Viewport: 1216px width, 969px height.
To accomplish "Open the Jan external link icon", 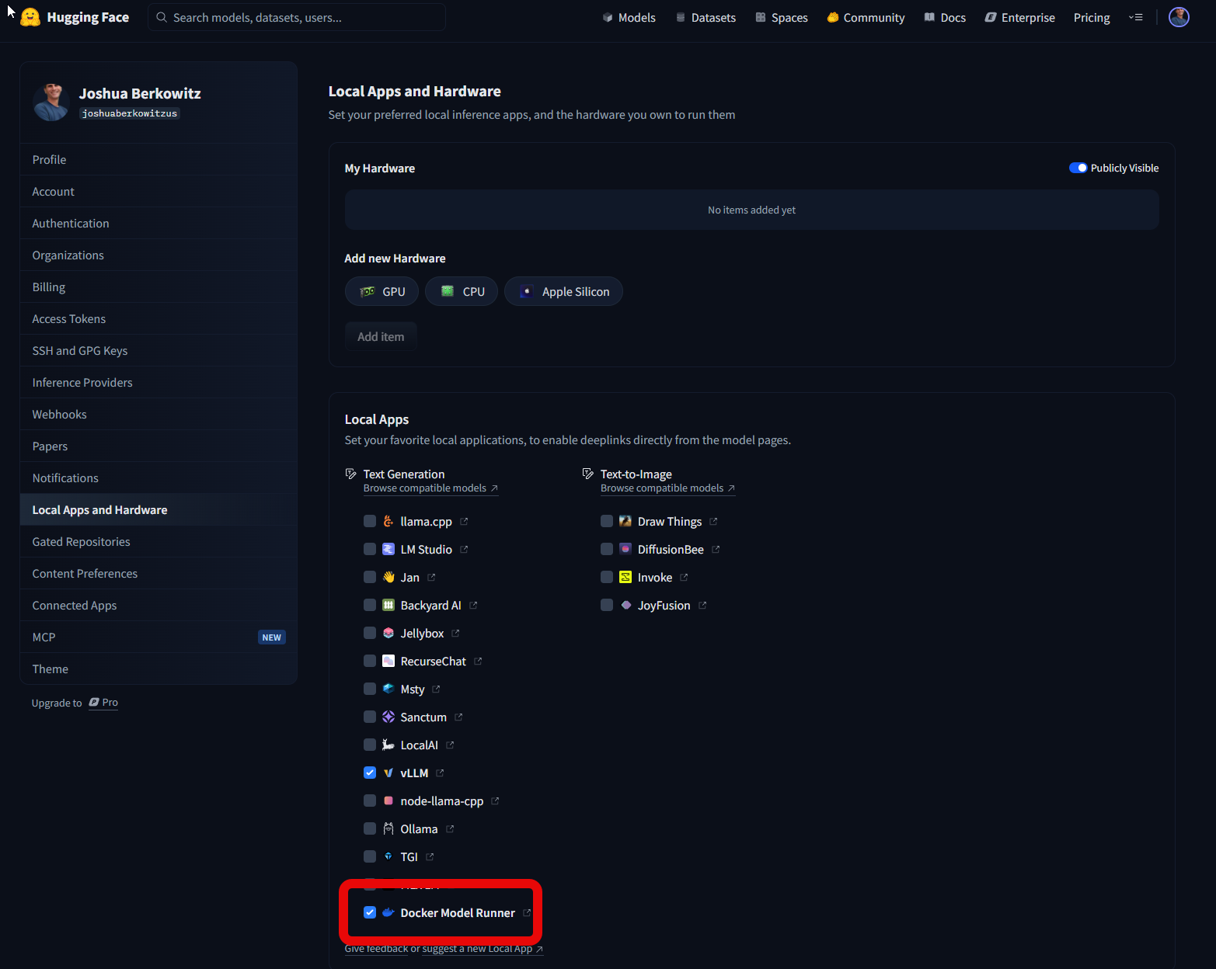I will click(431, 578).
